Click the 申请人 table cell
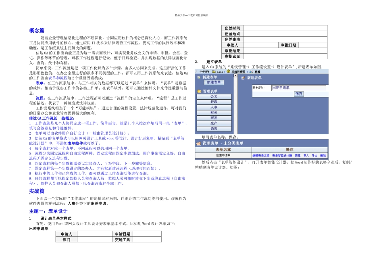Screen dimensions: 383x271 (x=67, y=234)
